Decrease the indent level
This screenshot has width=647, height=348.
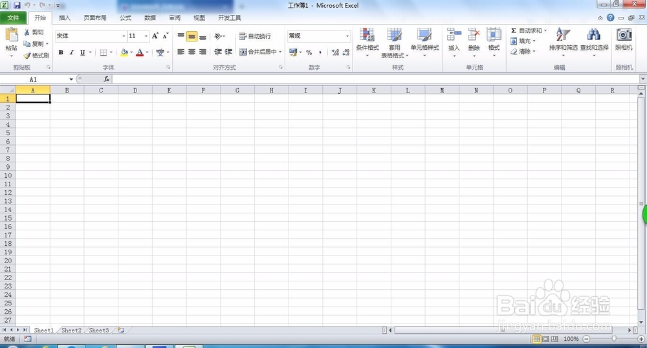coord(218,52)
